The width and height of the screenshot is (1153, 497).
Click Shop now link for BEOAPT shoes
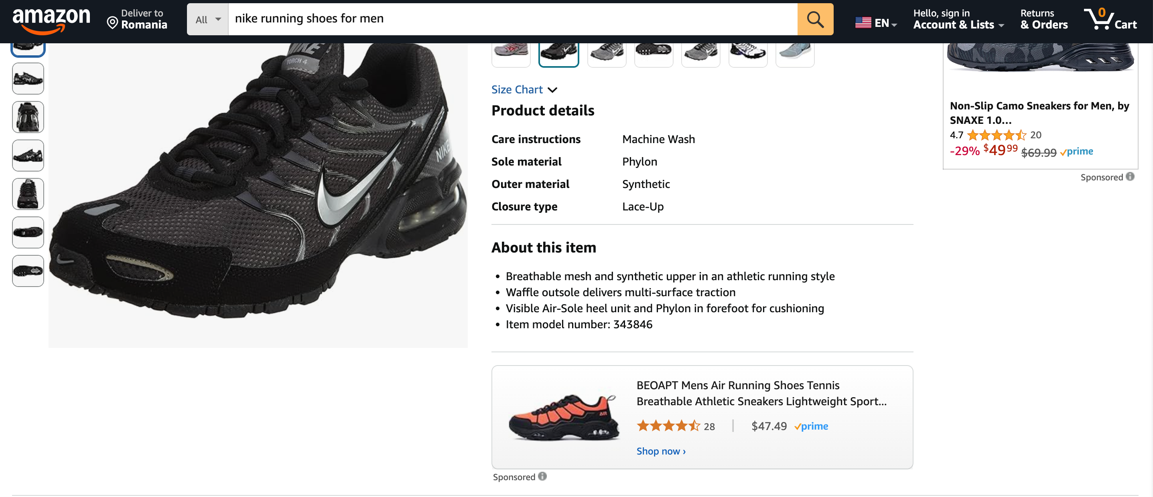click(x=661, y=451)
